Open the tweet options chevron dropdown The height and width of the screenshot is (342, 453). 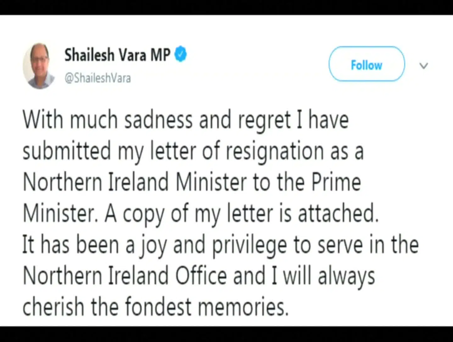(424, 66)
